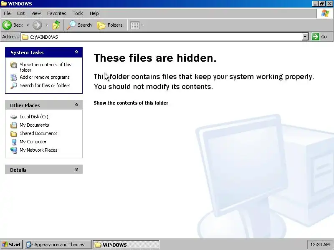Image resolution: width=334 pixels, height=250 pixels.
Task: Click Search for files magnifier icon
Action: (x=14, y=86)
